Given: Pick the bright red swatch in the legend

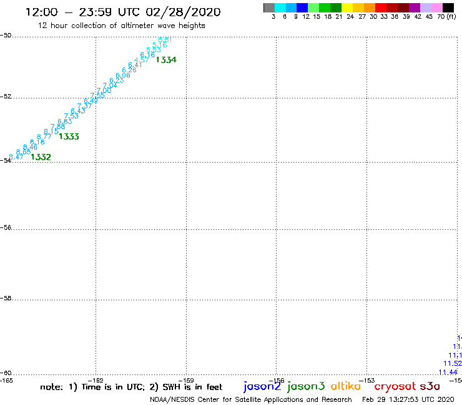Looking at the screenshot, I should (x=381, y=7).
